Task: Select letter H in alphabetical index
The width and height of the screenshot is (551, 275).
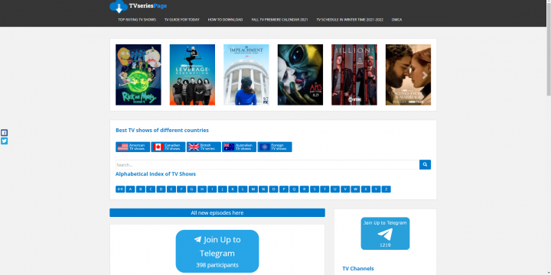Action: point(202,189)
